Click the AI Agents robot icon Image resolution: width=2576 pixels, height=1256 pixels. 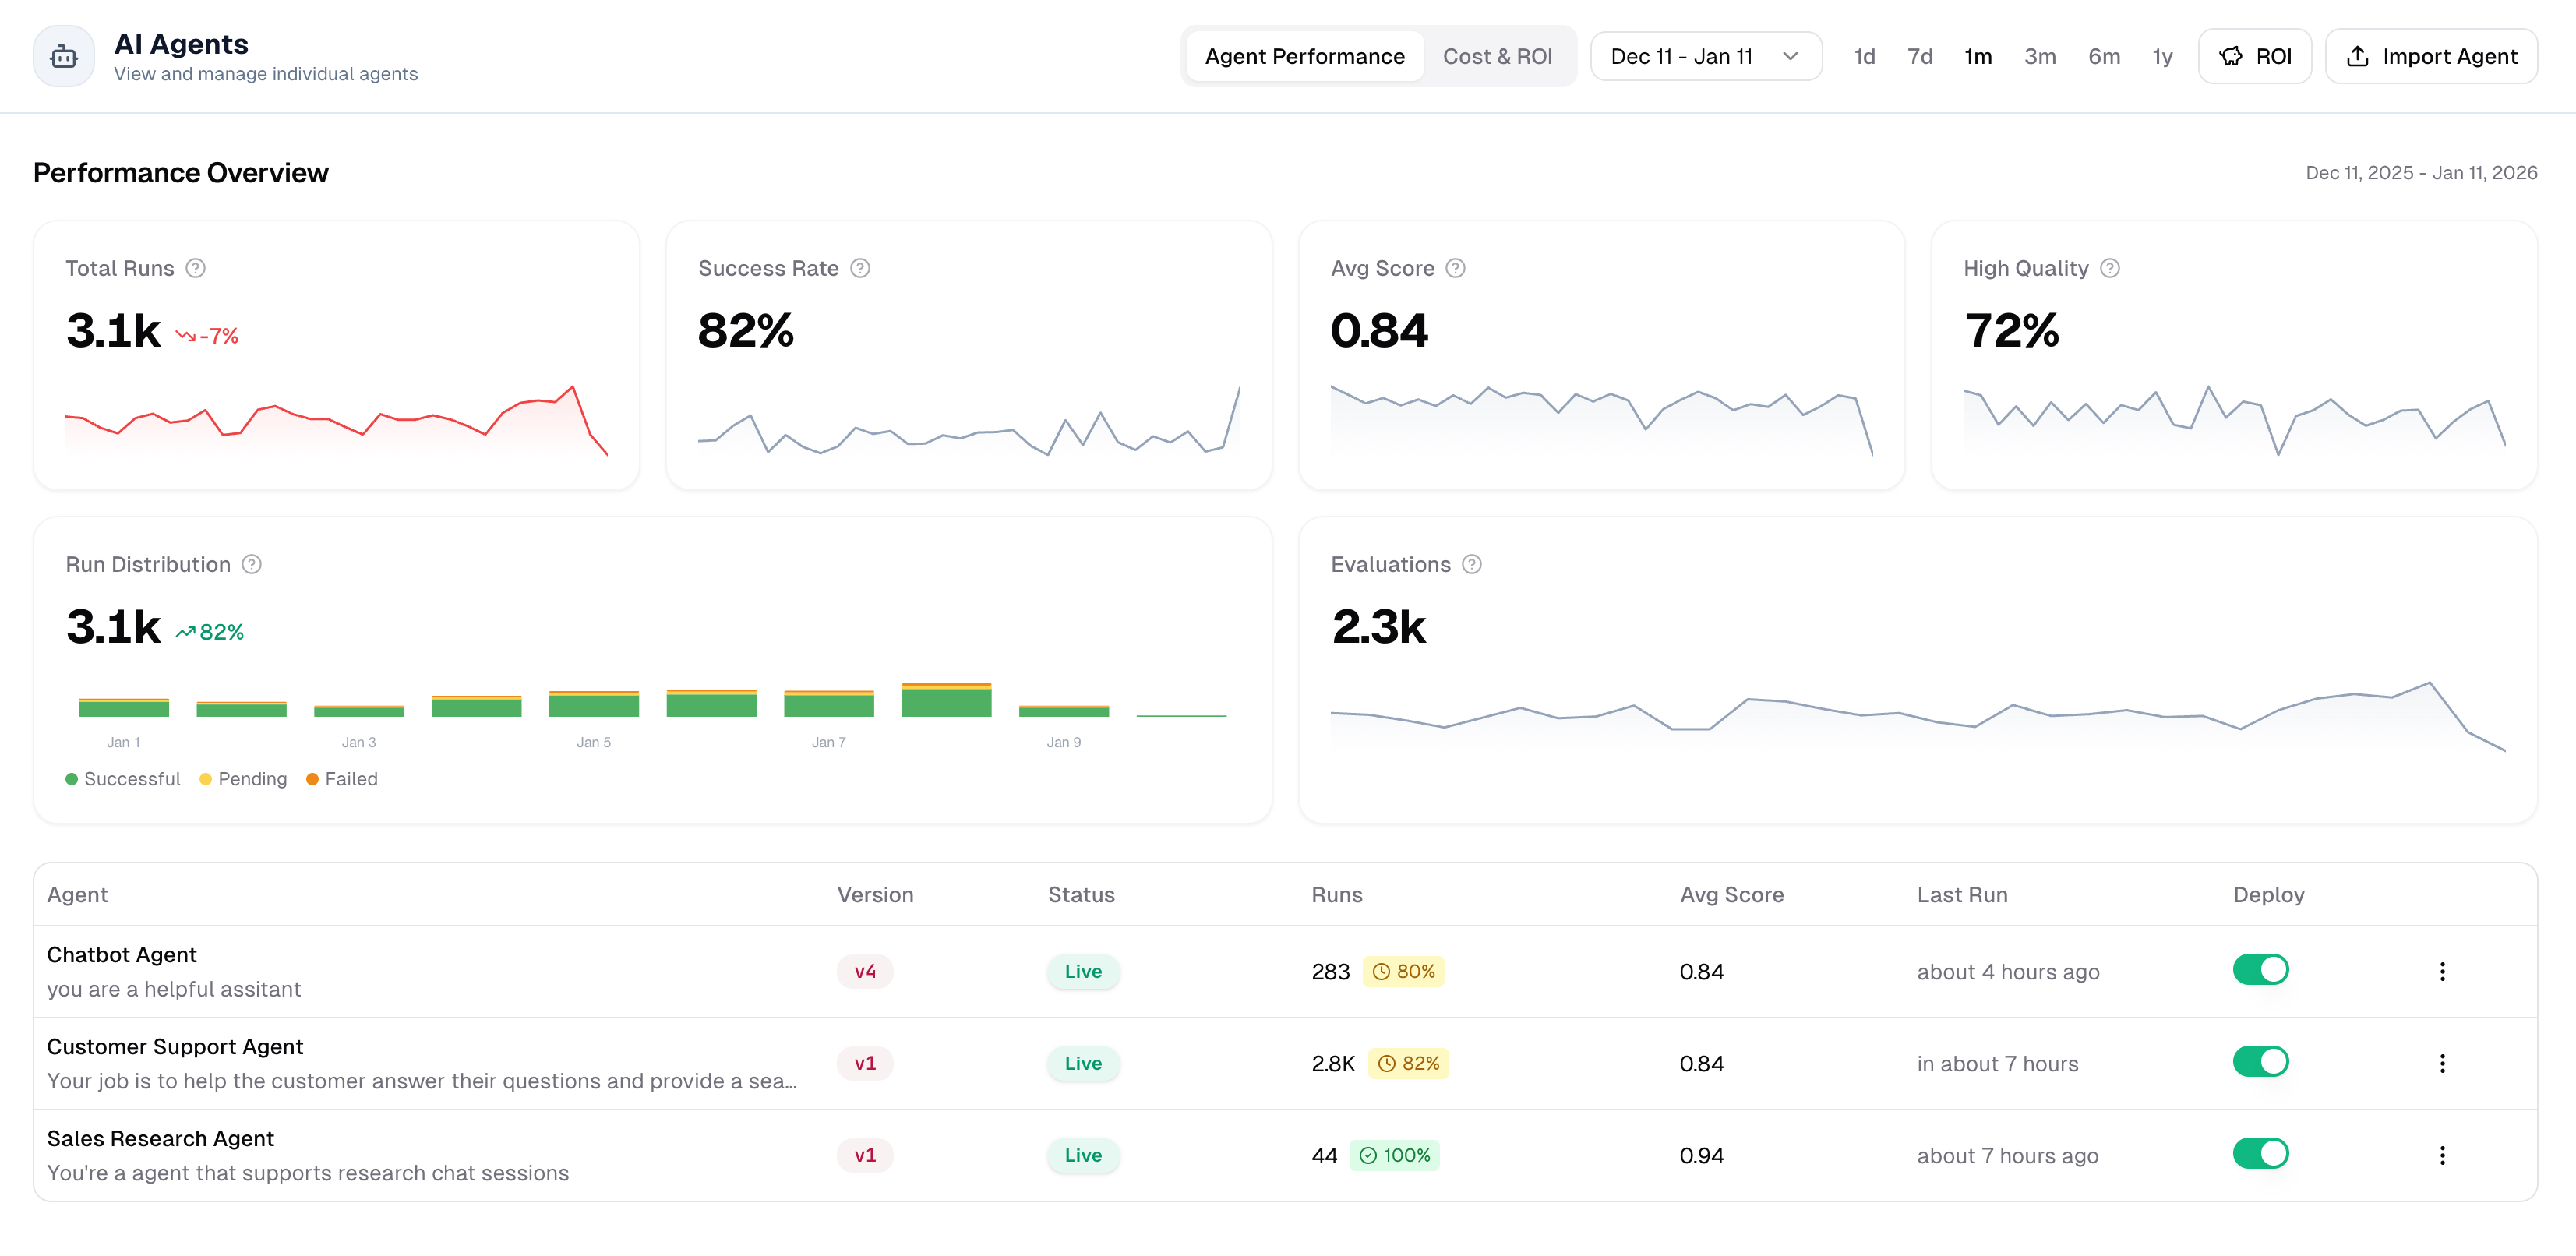click(64, 56)
